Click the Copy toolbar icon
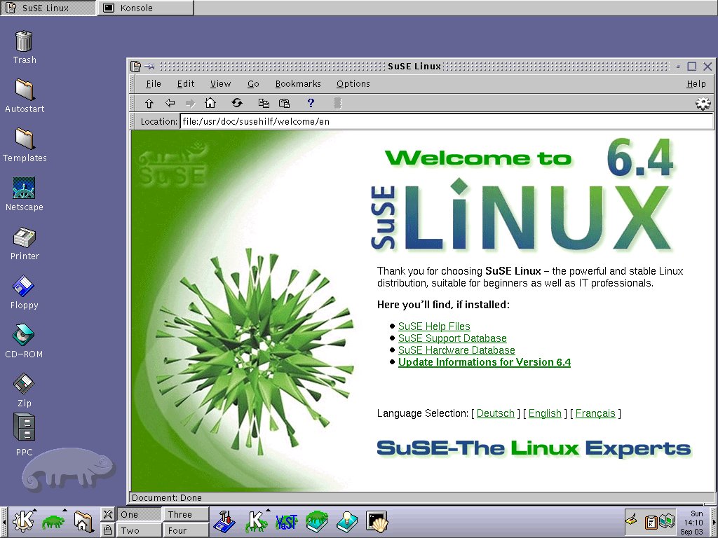This screenshot has width=718, height=538. (x=264, y=104)
